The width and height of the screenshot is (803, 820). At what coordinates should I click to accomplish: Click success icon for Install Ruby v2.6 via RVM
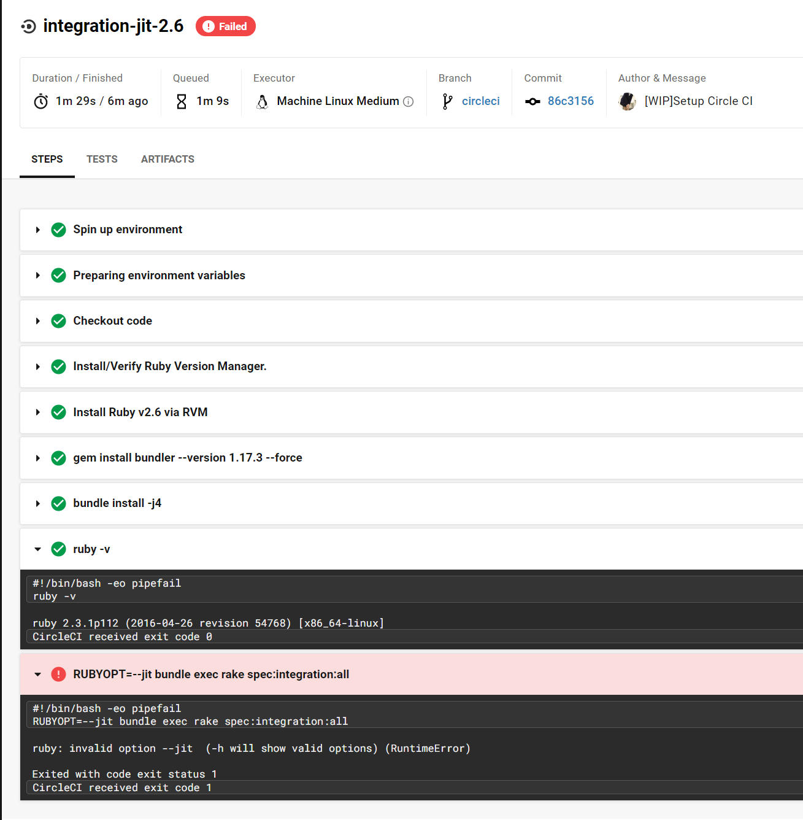[x=59, y=412]
